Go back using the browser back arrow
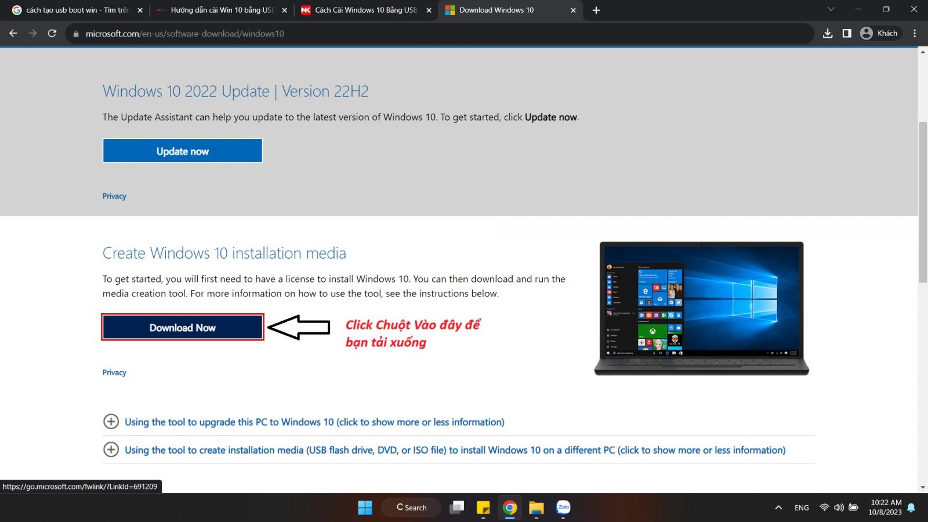 [13, 33]
